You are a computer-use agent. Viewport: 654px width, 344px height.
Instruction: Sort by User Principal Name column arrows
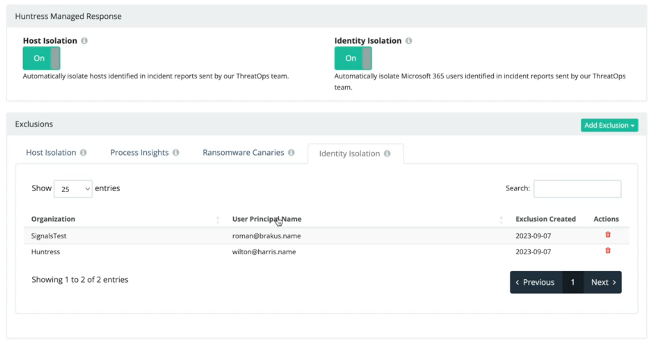501,219
